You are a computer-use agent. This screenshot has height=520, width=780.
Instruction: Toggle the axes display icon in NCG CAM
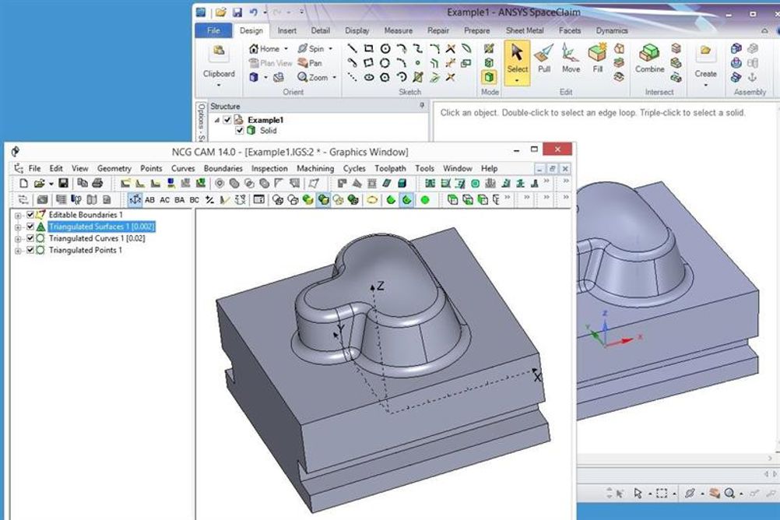point(135,200)
